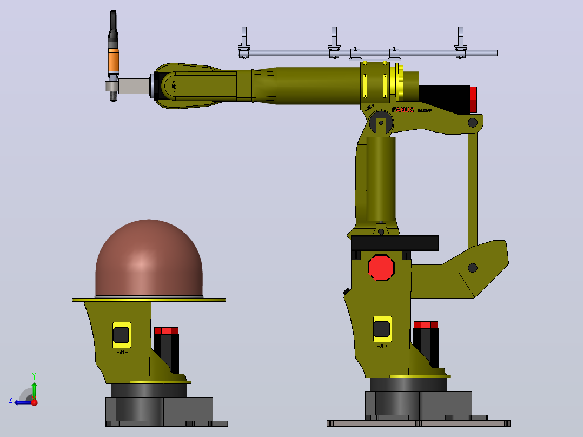
Task: Select the red motor cap at the arm rear
Action: (x=473, y=100)
